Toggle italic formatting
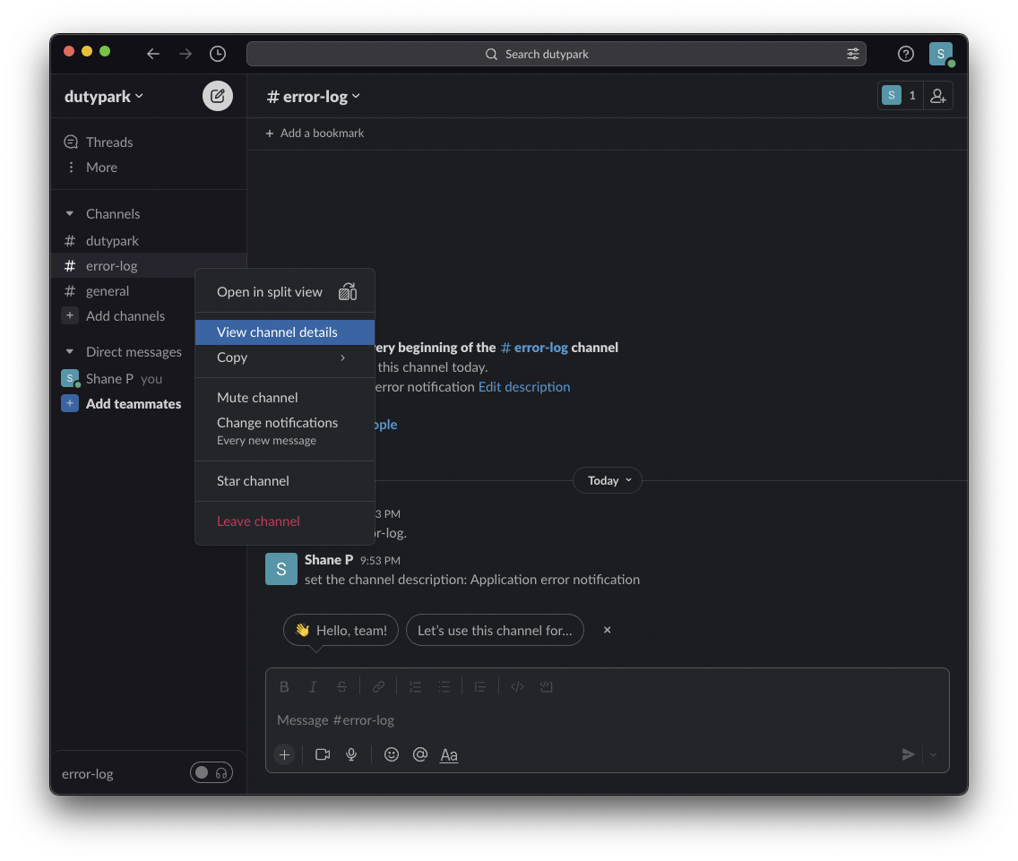This screenshot has width=1018, height=861. pyautogui.click(x=312, y=687)
